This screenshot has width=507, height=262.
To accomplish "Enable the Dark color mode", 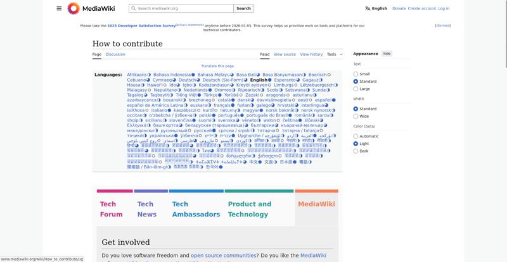I will click(x=356, y=151).
